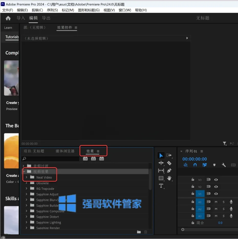The height and width of the screenshot is (239, 238).
Task: Expand the Neat Video folder
Action: tap(26, 177)
